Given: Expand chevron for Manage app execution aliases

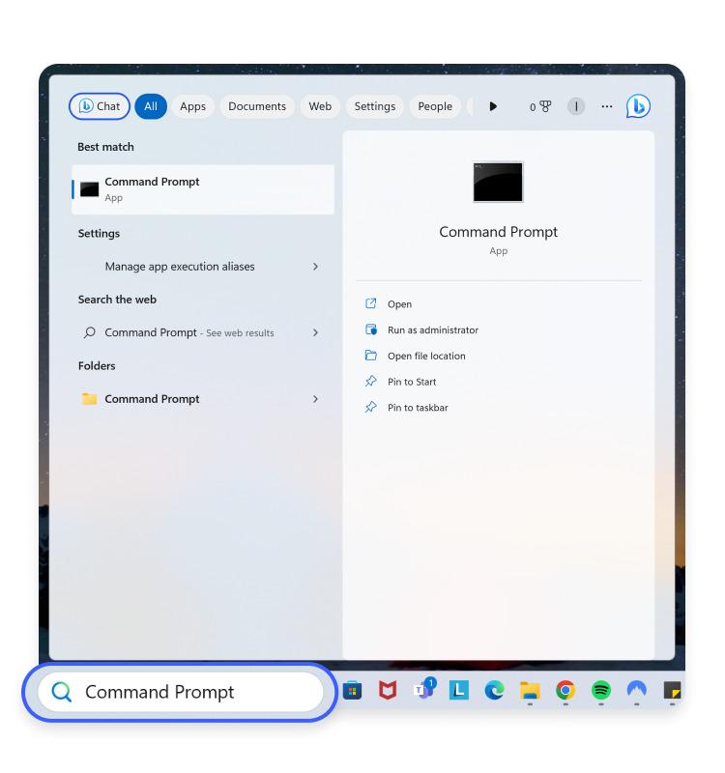Looking at the screenshot, I should [x=316, y=267].
